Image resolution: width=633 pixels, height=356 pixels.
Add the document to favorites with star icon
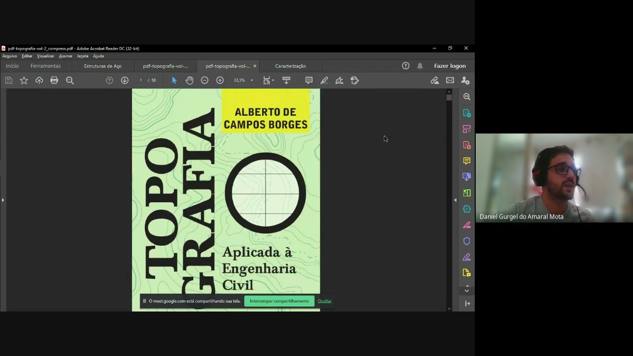[24, 80]
